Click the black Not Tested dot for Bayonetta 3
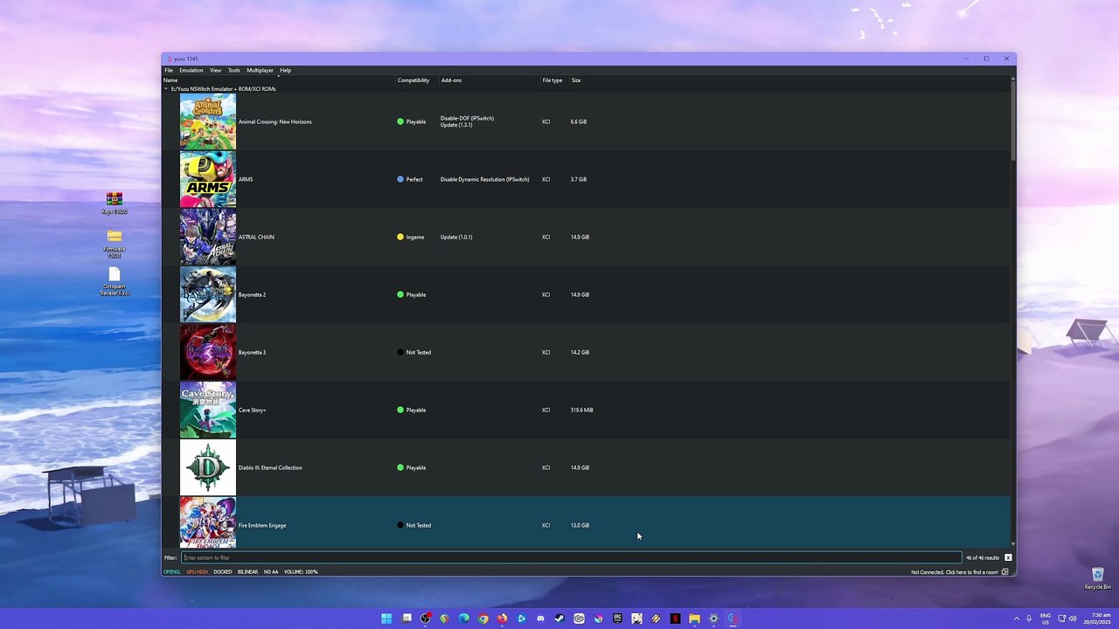 click(400, 352)
